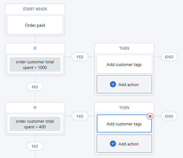183x158 pixels.
Task: Click the first Add action button
Action: pyautogui.click(x=124, y=85)
